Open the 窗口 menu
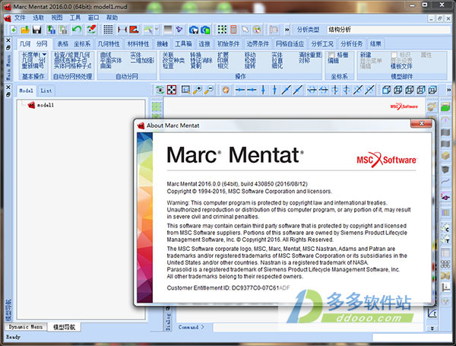This screenshot has height=346, width=456. click(x=93, y=17)
